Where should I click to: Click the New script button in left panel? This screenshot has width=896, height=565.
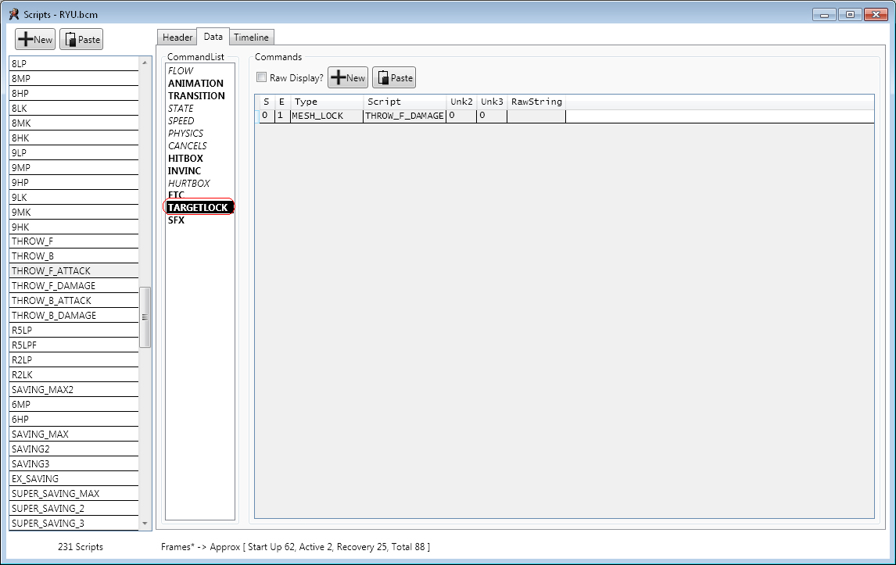tap(35, 40)
